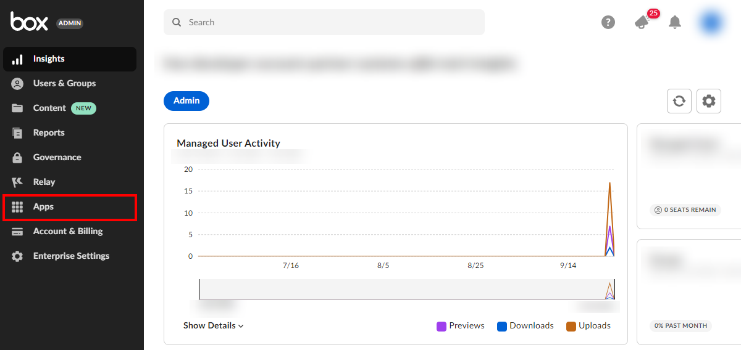This screenshot has height=350, width=741.
Task: Click the Governance lock icon
Action: (17, 158)
